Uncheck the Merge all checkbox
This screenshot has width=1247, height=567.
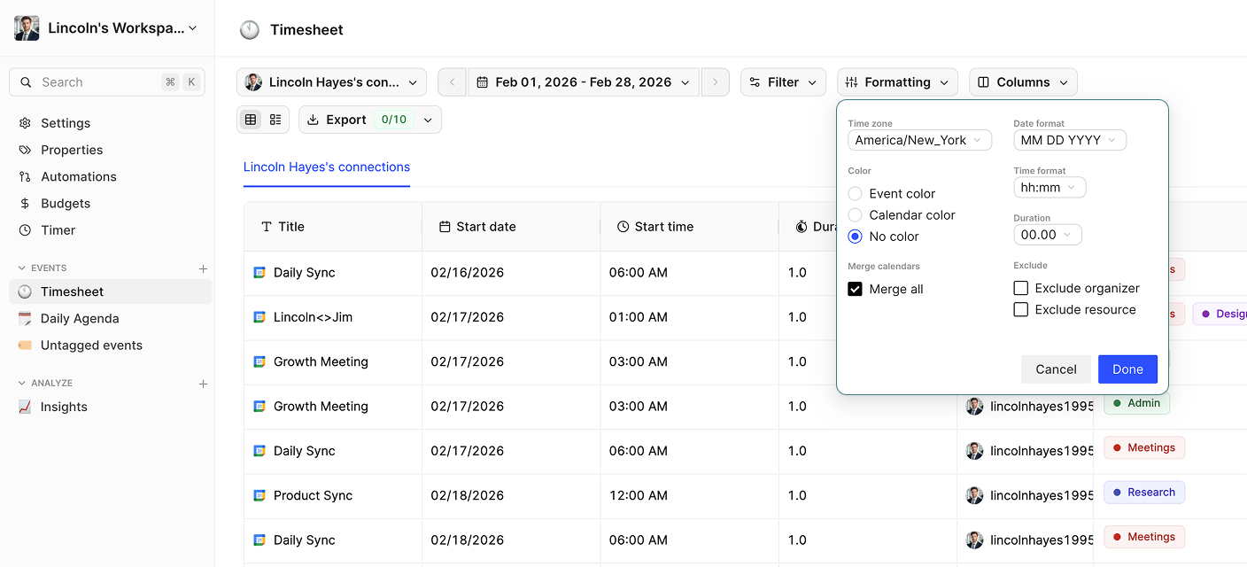pyautogui.click(x=855, y=289)
